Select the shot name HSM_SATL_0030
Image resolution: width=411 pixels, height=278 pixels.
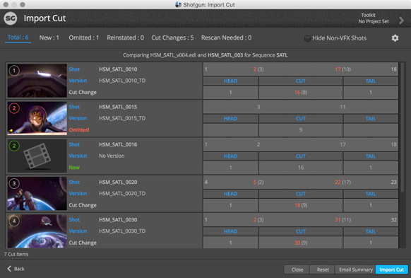[x=118, y=220]
